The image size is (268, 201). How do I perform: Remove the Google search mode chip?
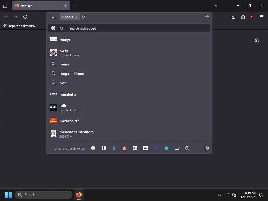click(76, 17)
